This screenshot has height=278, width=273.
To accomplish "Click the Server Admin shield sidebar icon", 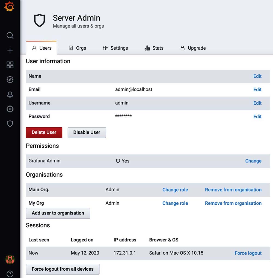I will click(x=10, y=124).
